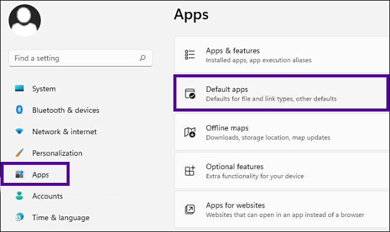Screen dimensions: 390x232
Task: Click the System monitor icon
Action: click(19, 89)
